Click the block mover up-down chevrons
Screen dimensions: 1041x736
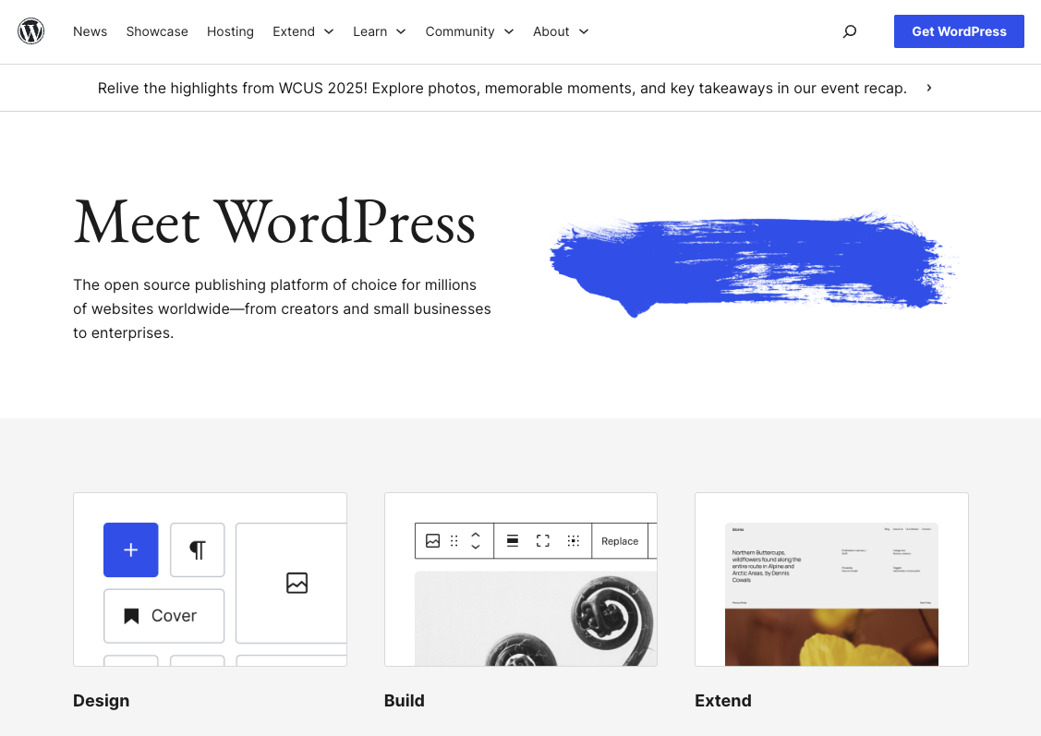[x=476, y=541]
